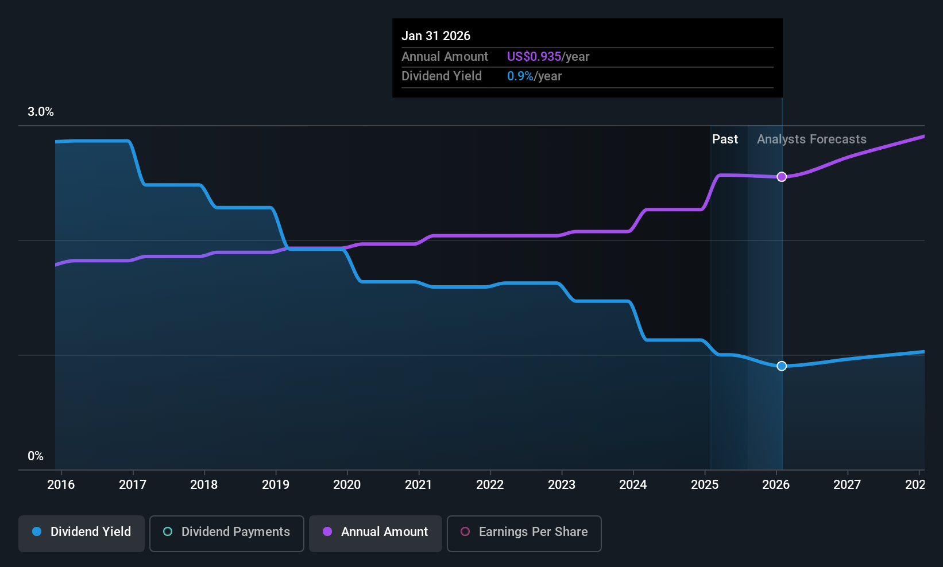Image resolution: width=943 pixels, height=567 pixels.
Task: Click the 2025 x-axis label
Action: tap(705, 485)
